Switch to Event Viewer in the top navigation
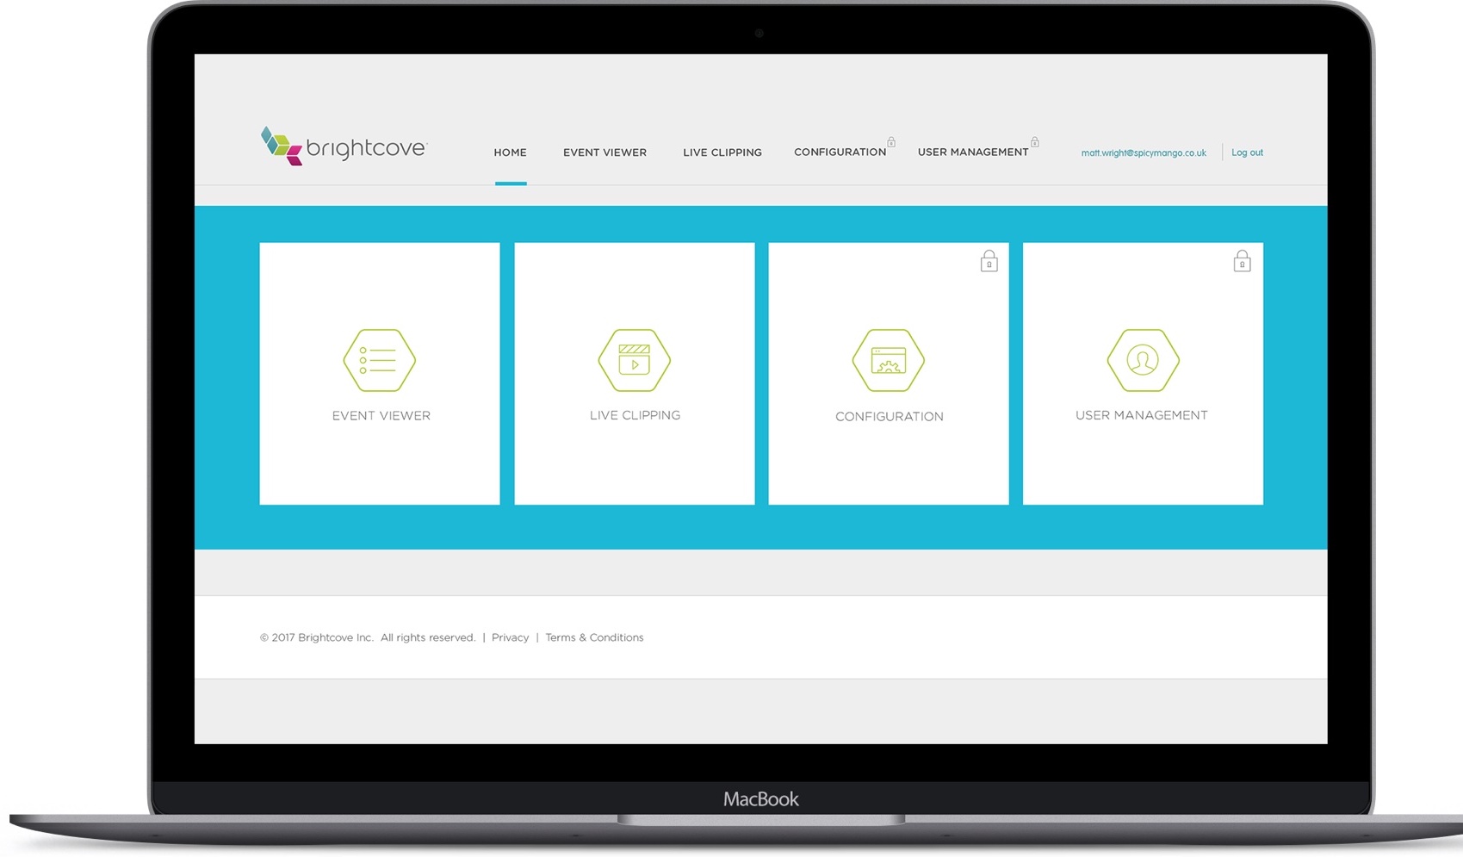The image size is (1463, 857). click(604, 152)
